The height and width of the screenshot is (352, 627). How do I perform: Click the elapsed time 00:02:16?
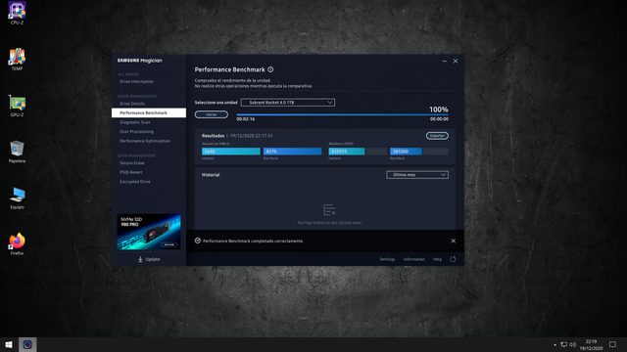(246, 119)
